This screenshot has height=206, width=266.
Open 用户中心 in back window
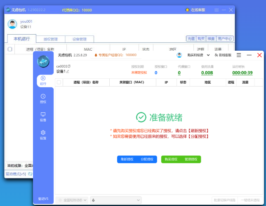tap(225, 39)
